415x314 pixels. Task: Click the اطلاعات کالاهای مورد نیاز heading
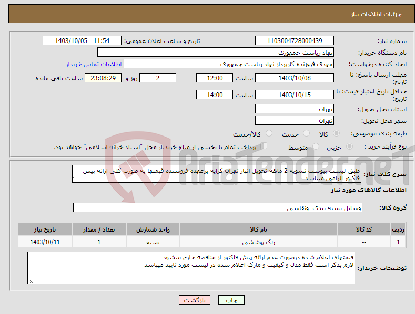(368, 190)
